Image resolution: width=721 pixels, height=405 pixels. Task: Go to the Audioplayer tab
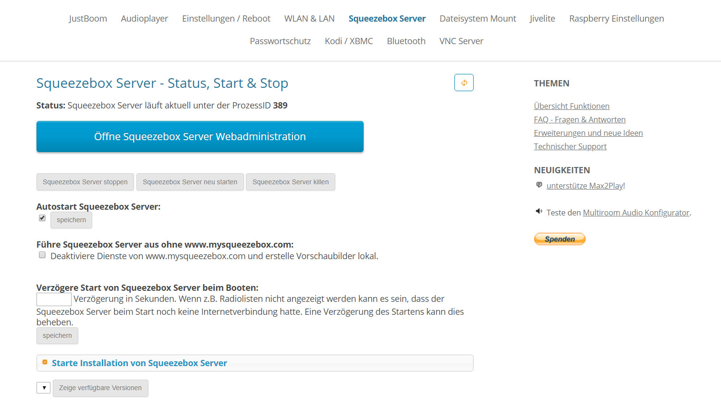145,19
